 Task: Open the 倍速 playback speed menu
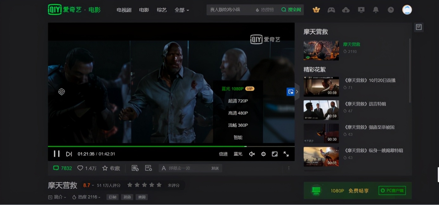pos(223,154)
